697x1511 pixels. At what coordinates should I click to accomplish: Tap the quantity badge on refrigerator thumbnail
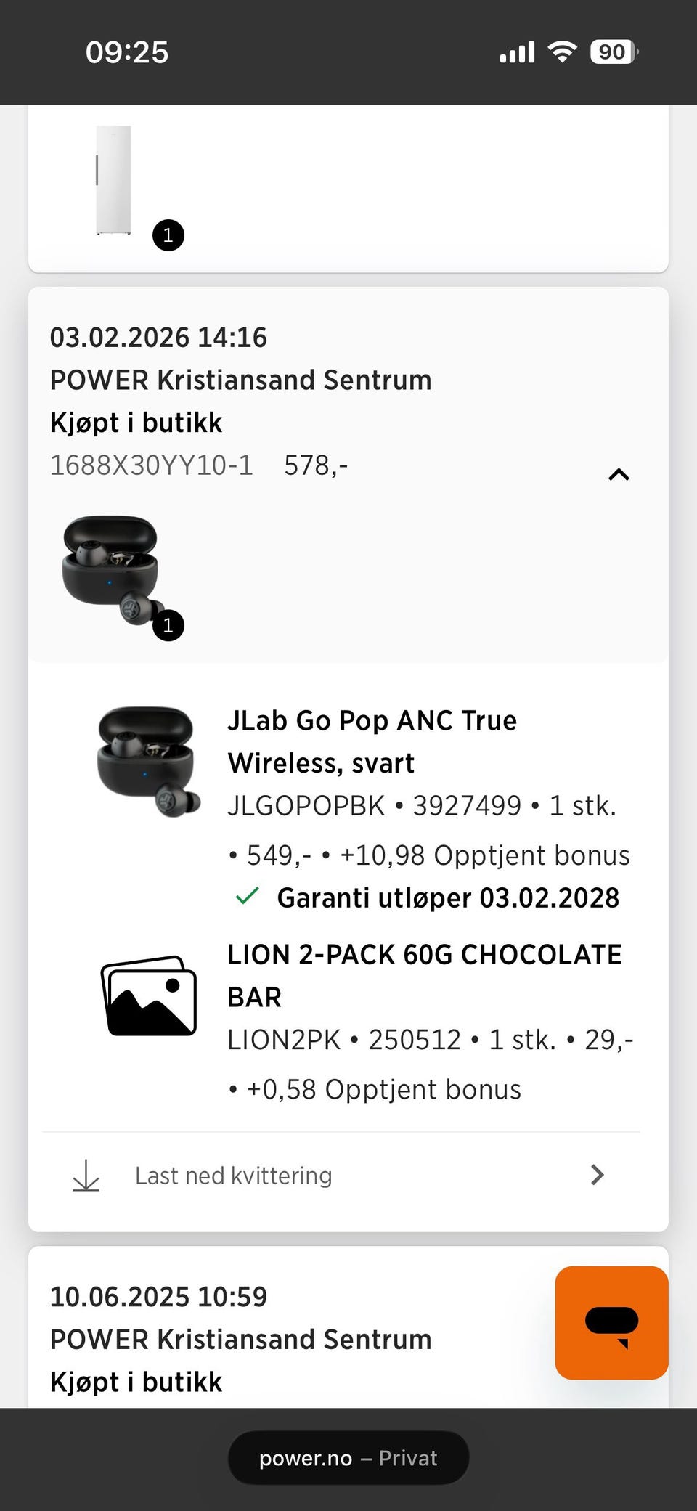tap(168, 235)
